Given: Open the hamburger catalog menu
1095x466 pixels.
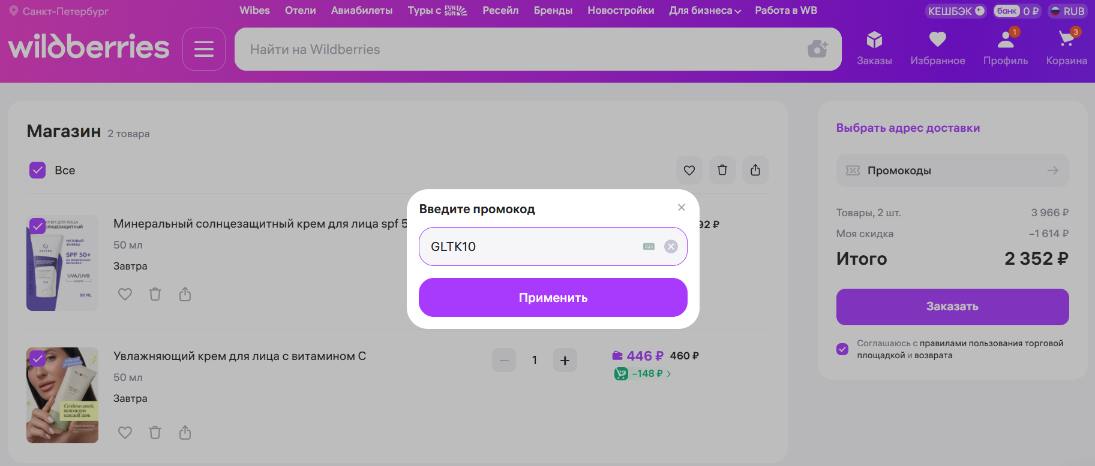Looking at the screenshot, I should [204, 49].
